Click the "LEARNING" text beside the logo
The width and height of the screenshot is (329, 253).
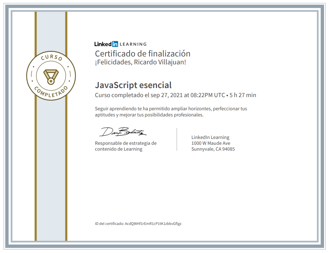pyautogui.click(x=133, y=44)
